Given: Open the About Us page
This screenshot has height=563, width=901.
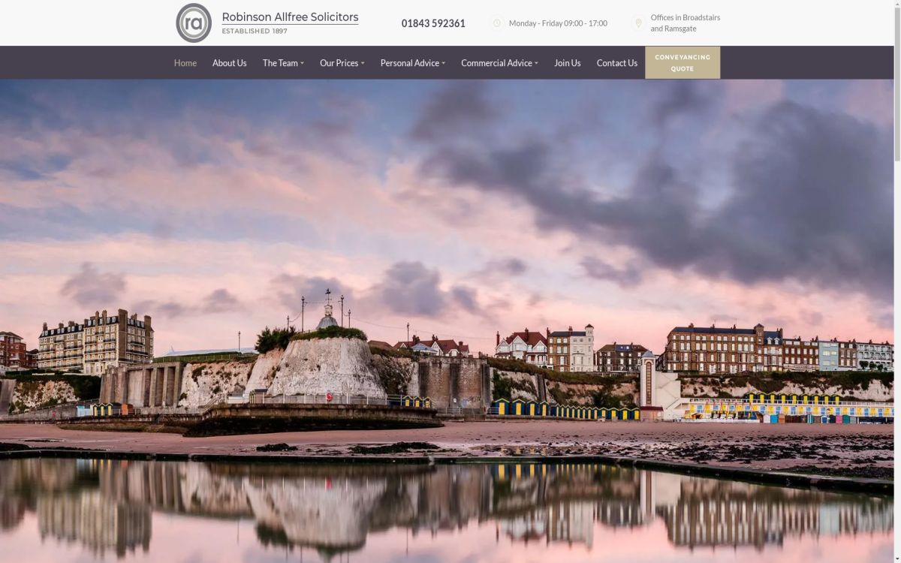Looking at the screenshot, I should pyautogui.click(x=229, y=63).
